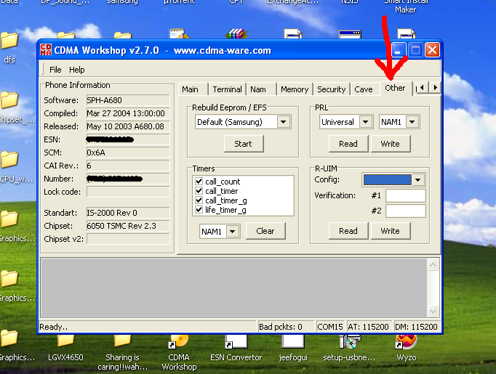Click the Software field showing SPH-A680
Image resolution: width=496 pixels, height=374 pixels.
point(128,100)
